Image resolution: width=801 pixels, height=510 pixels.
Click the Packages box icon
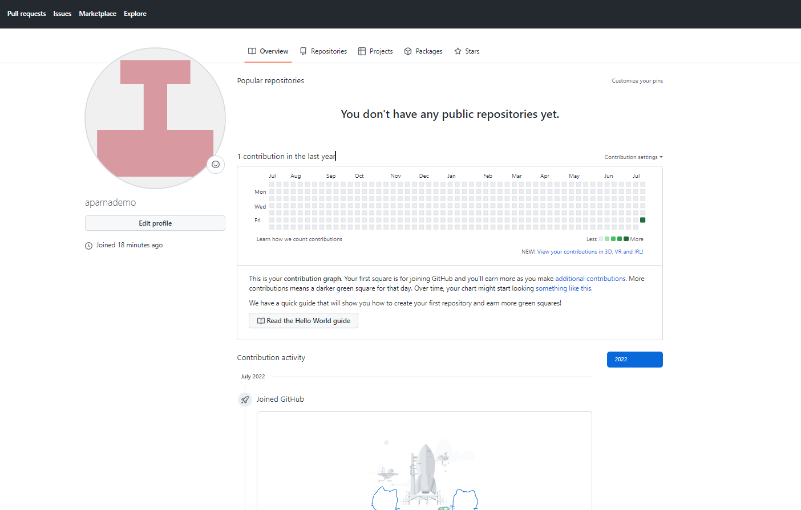407,51
